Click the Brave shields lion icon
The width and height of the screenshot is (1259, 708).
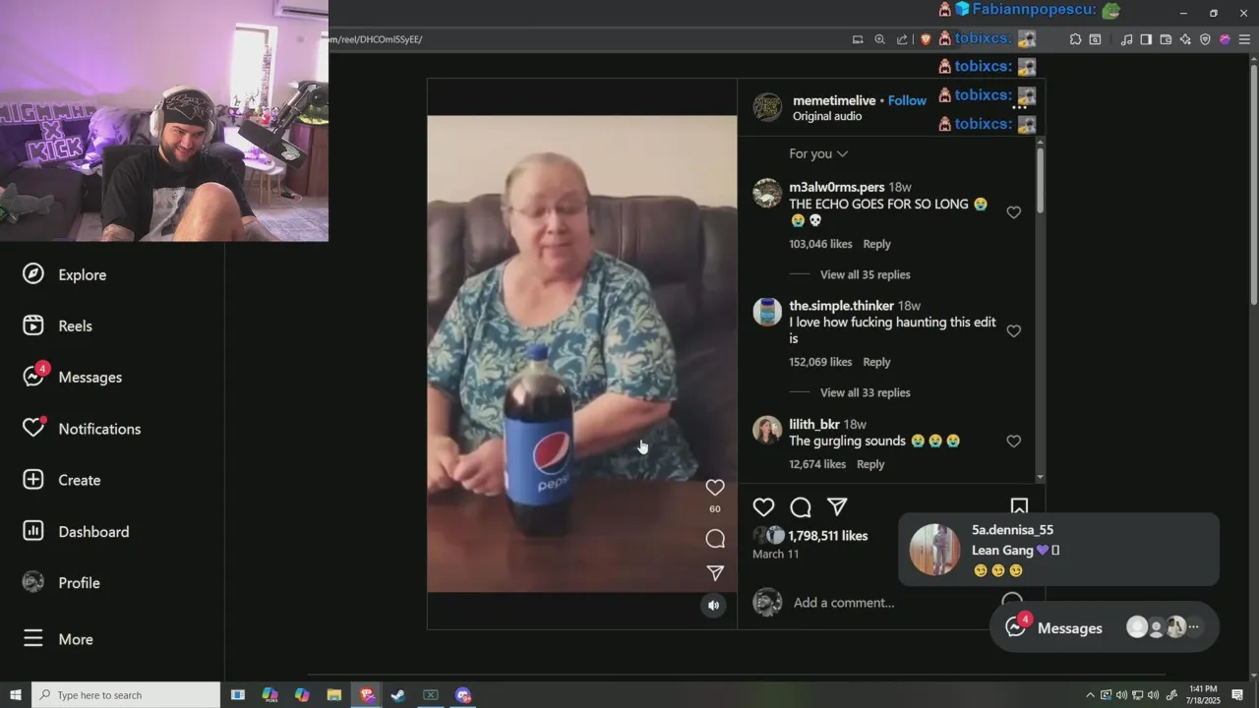point(926,39)
